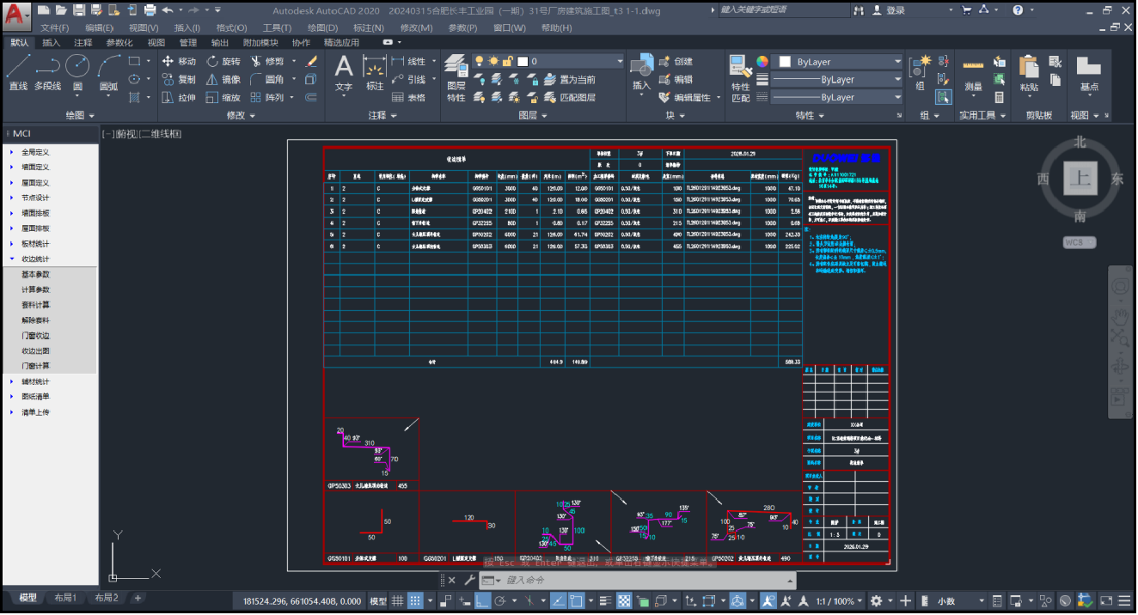Image resolution: width=1138 pixels, height=615 pixels.
Task: Click the 置为当前 layer button
Action: [x=569, y=80]
